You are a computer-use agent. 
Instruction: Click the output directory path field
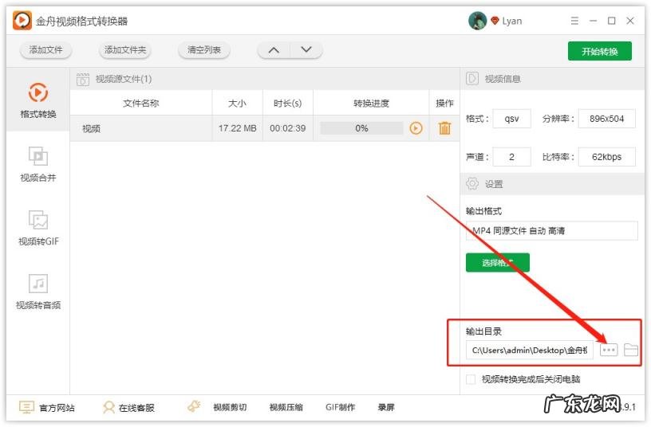tap(530, 350)
